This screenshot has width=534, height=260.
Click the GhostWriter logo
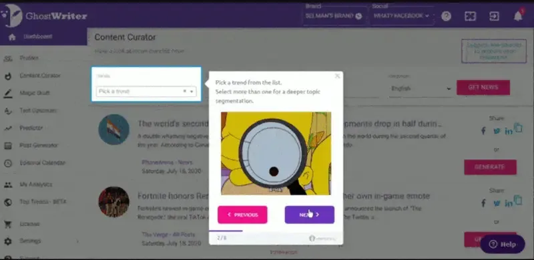click(43, 15)
